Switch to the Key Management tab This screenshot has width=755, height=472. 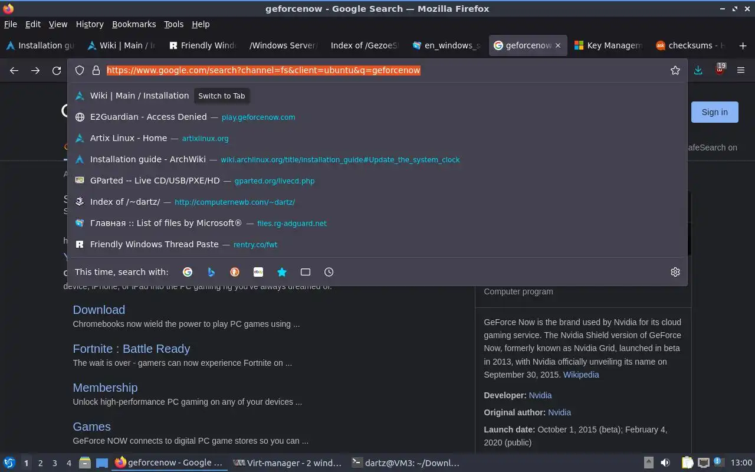tap(608, 45)
